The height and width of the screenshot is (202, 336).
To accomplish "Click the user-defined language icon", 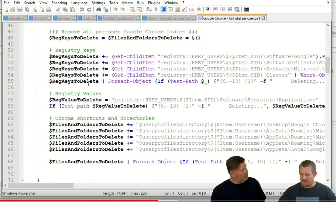I will click(x=170, y=9).
